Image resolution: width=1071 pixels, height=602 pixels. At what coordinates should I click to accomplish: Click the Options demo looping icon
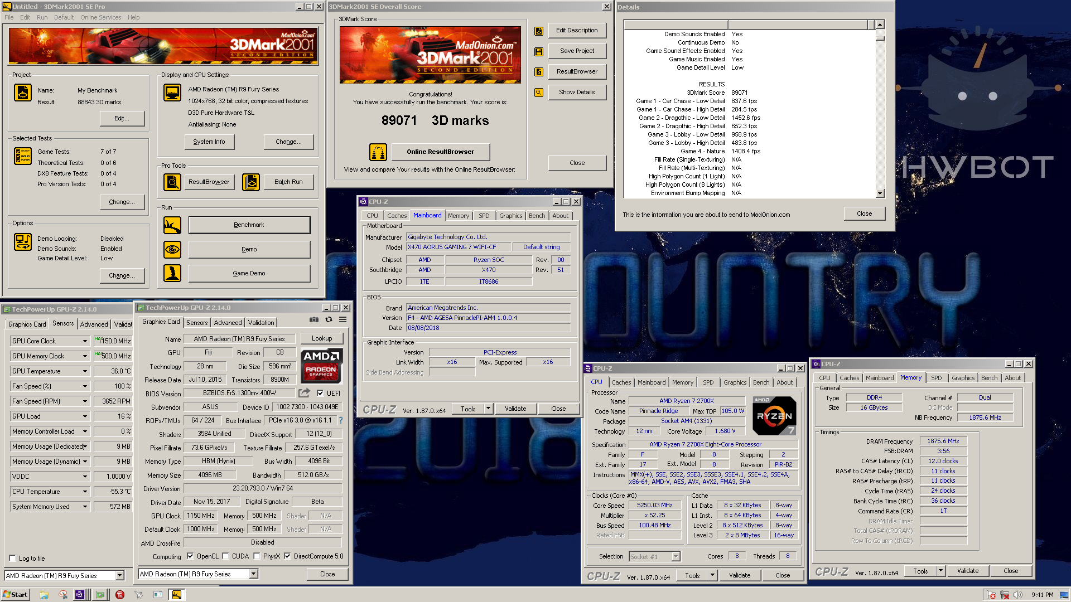pos(23,242)
